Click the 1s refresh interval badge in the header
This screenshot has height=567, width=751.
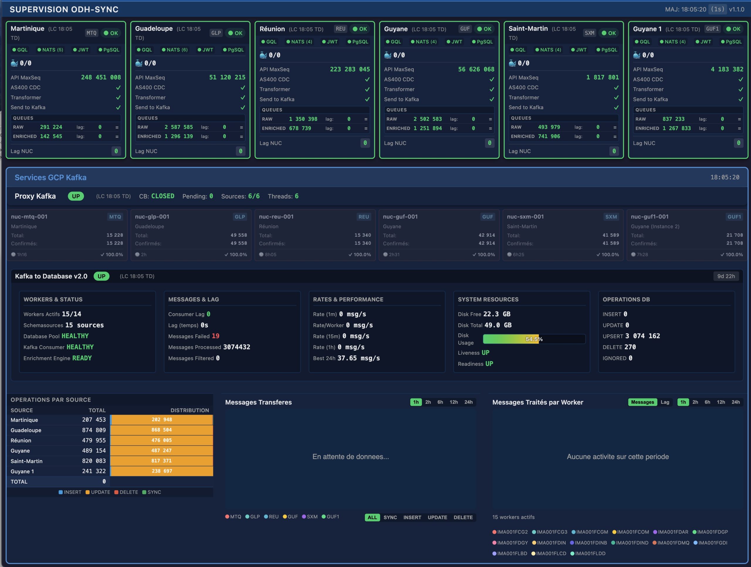pyautogui.click(x=718, y=9)
